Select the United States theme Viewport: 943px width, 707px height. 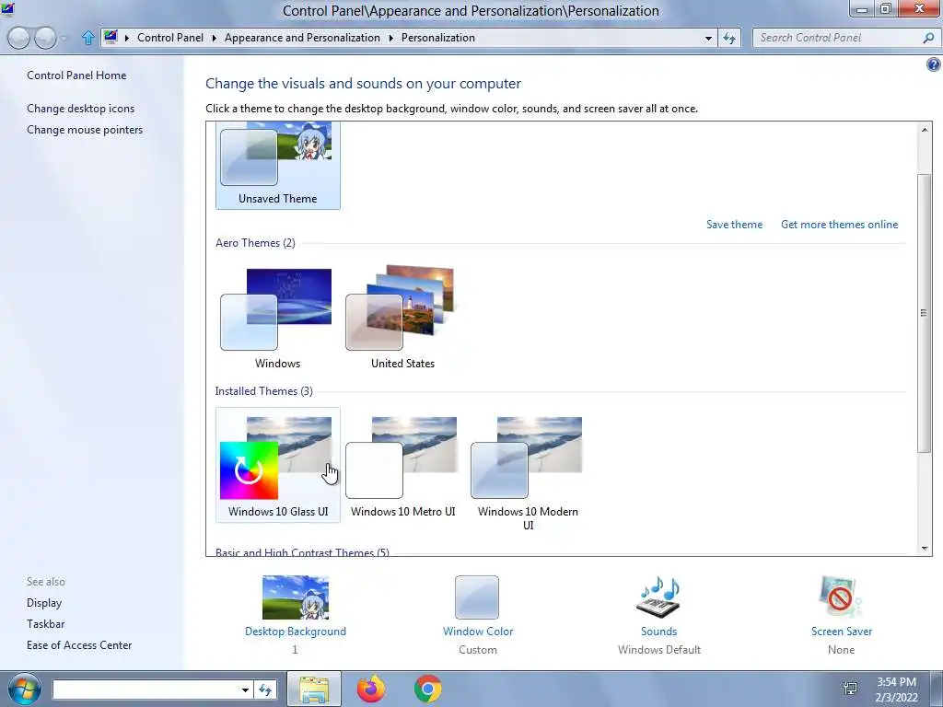point(402,319)
